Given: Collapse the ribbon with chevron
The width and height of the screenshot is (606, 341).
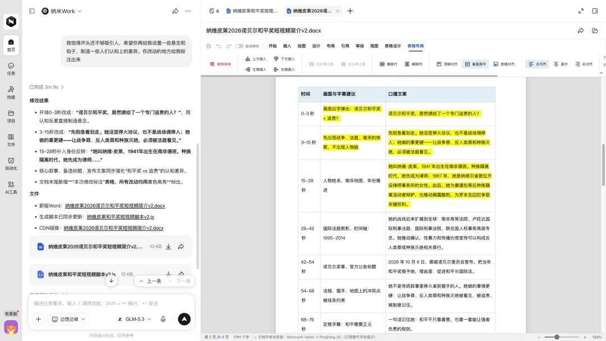Looking at the screenshot, I should click(x=601, y=72).
